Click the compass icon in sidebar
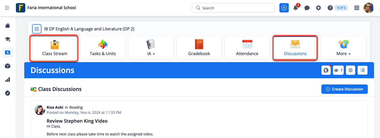 [x=8, y=93]
